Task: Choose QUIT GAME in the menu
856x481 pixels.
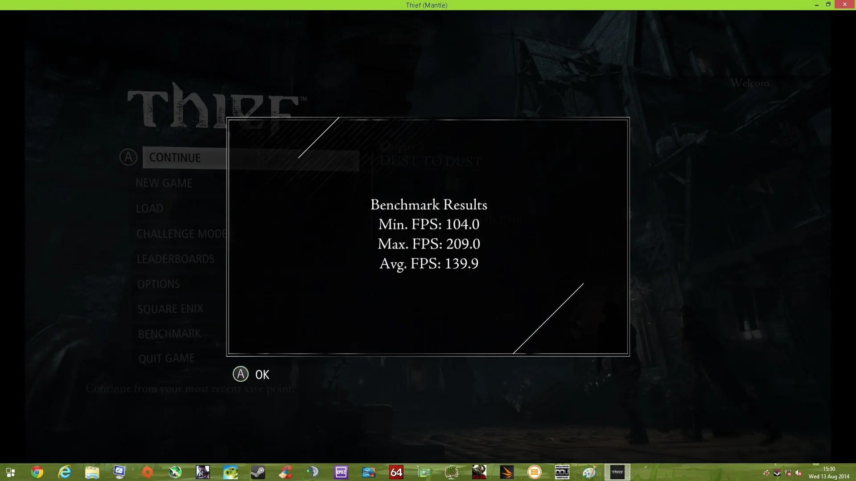Action: (x=166, y=359)
